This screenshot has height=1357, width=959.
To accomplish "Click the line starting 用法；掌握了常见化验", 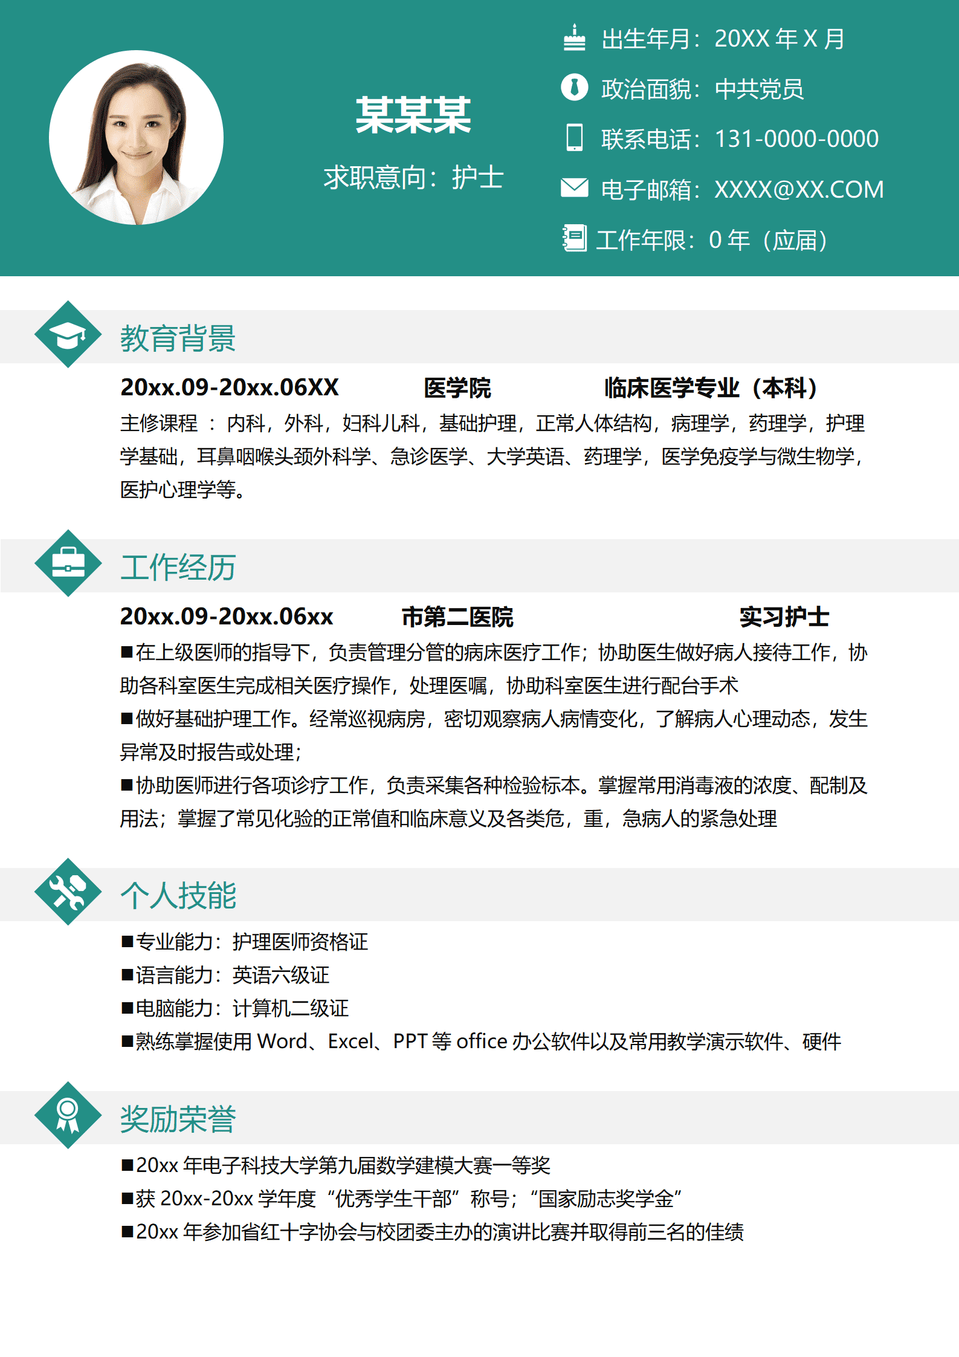I will (448, 818).
